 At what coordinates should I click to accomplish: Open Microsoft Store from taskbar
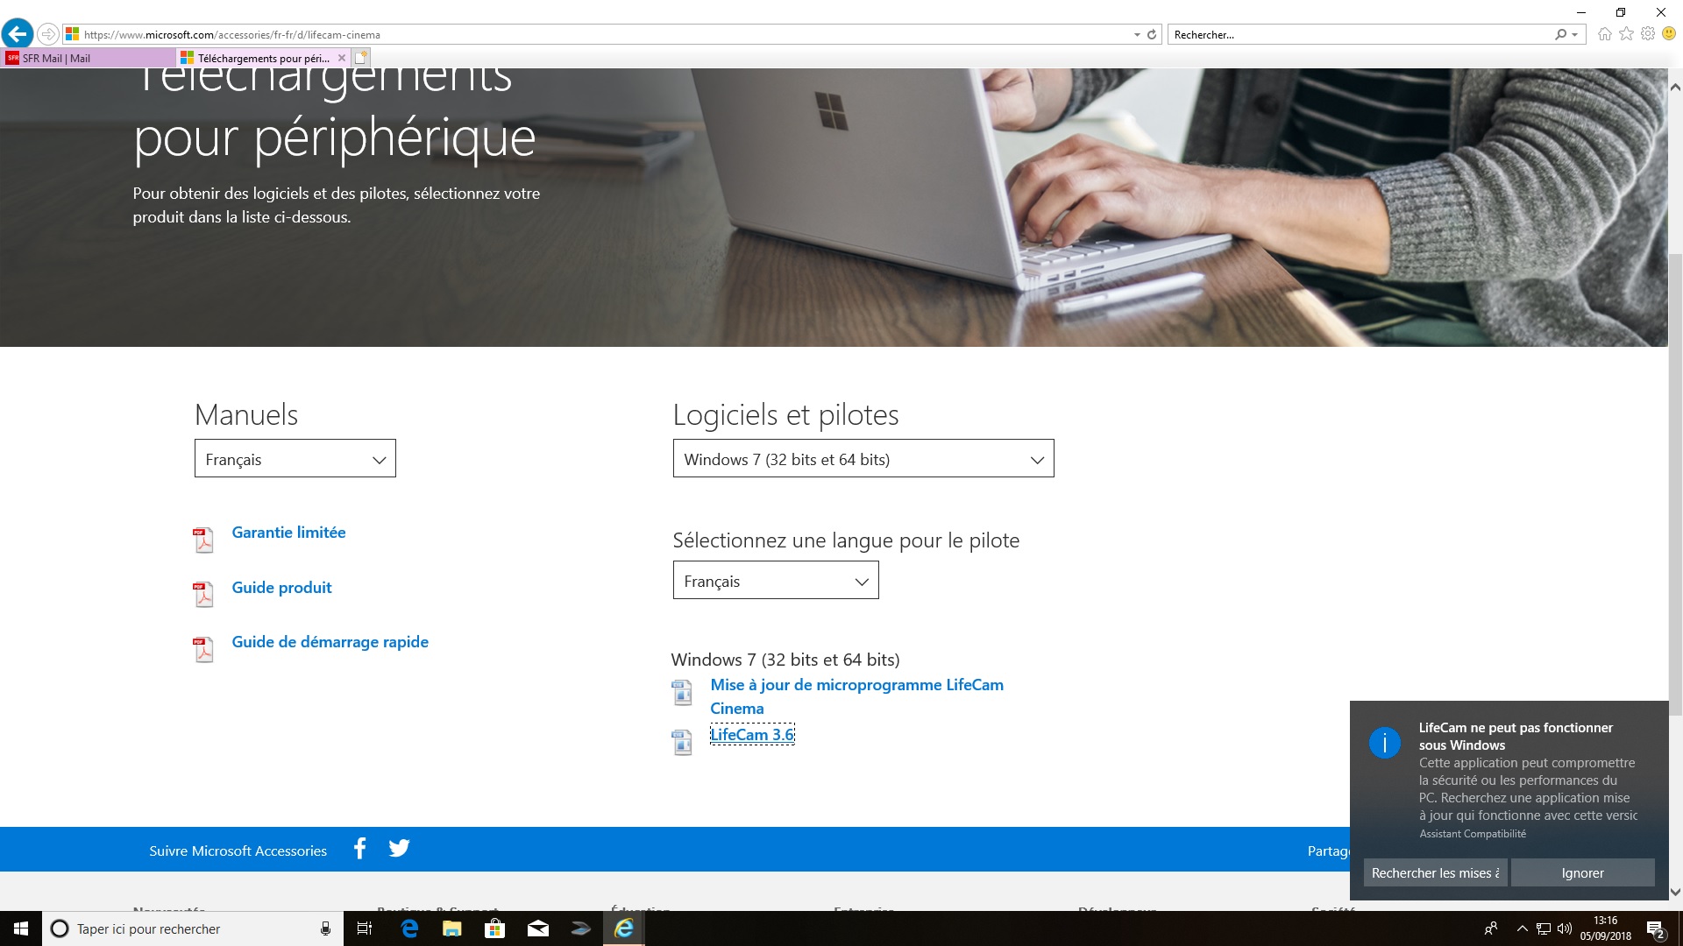[x=494, y=928]
